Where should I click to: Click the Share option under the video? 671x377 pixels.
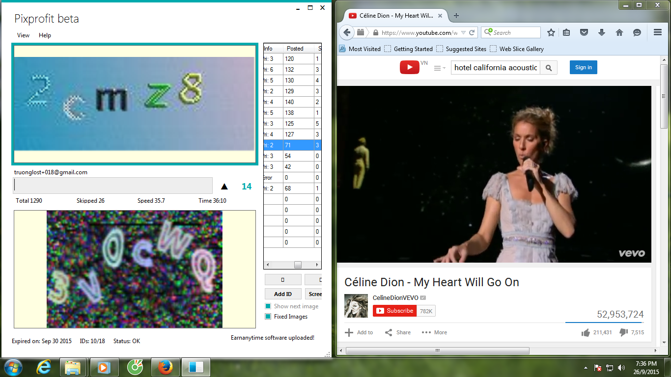coord(397,332)
